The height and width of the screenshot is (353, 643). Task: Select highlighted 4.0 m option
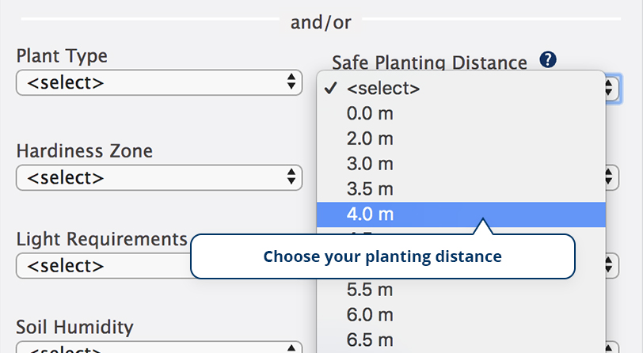461,214
